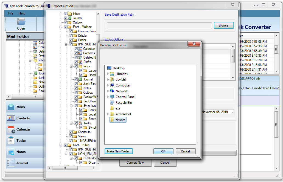The image size is (283, 182).
Task: Open the Tasks clipboard icon
Action: 11,141
